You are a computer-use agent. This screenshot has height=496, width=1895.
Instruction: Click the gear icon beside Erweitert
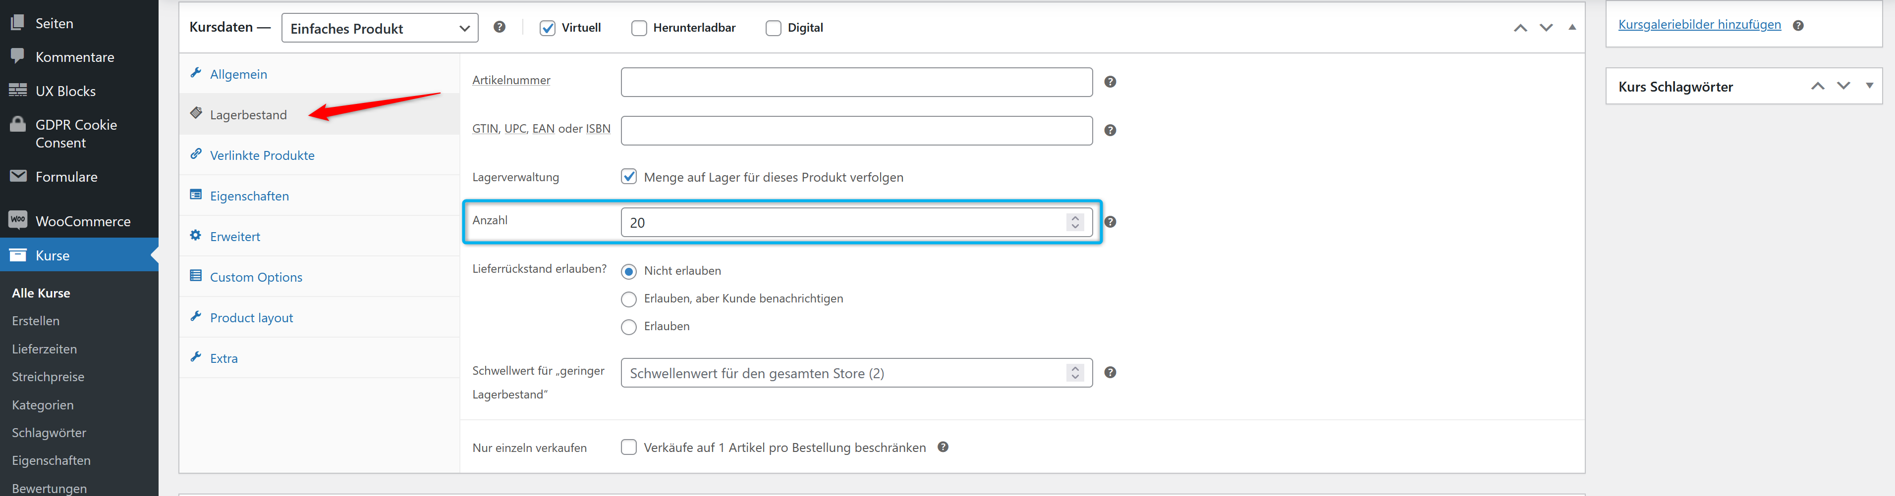pos(196,235)
